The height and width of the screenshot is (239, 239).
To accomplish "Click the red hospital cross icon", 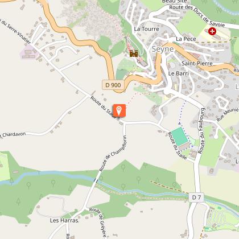I will pos(212,31).
